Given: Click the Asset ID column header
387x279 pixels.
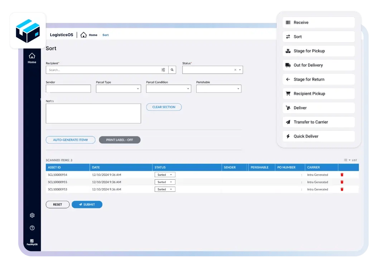Looking at the screenshot, I should 68,168.
